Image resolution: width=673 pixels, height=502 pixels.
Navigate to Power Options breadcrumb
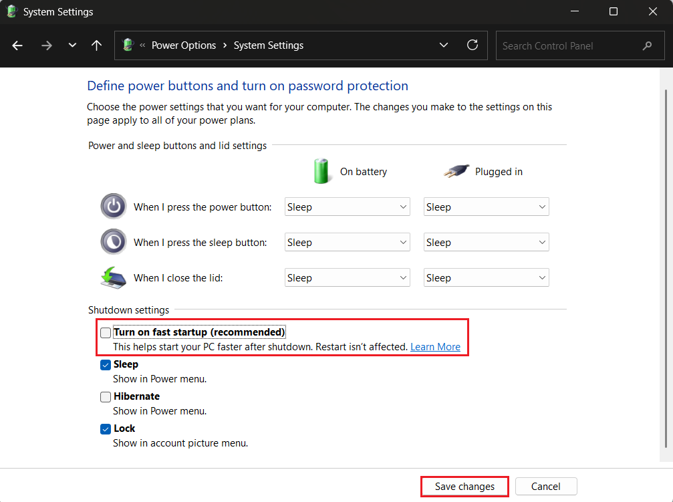point(184,45)
